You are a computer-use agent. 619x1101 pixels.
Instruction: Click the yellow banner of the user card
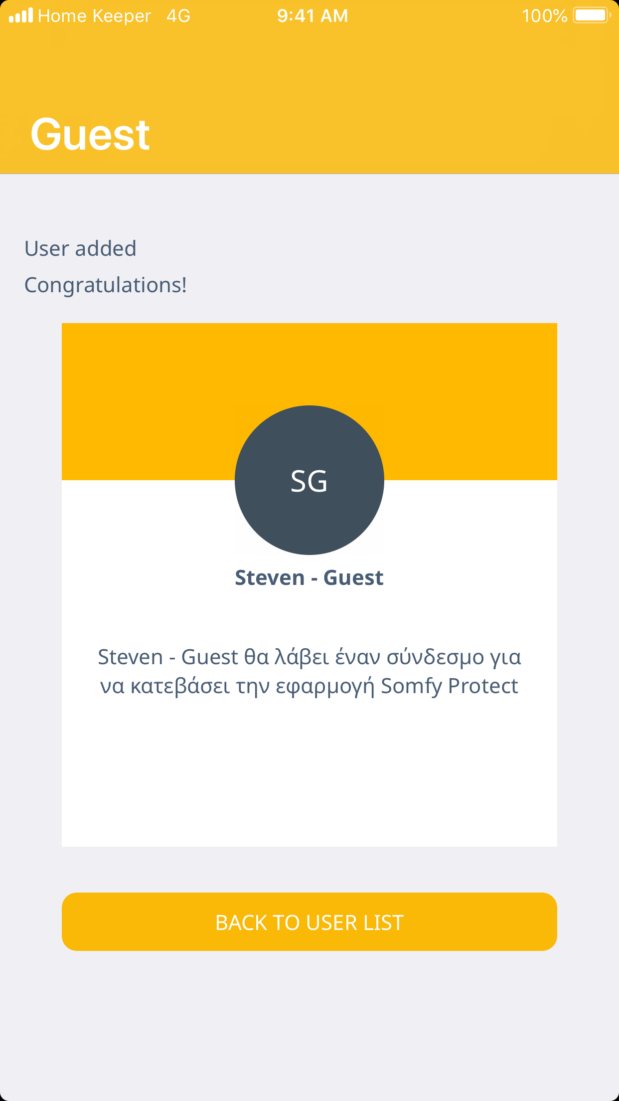150,389
